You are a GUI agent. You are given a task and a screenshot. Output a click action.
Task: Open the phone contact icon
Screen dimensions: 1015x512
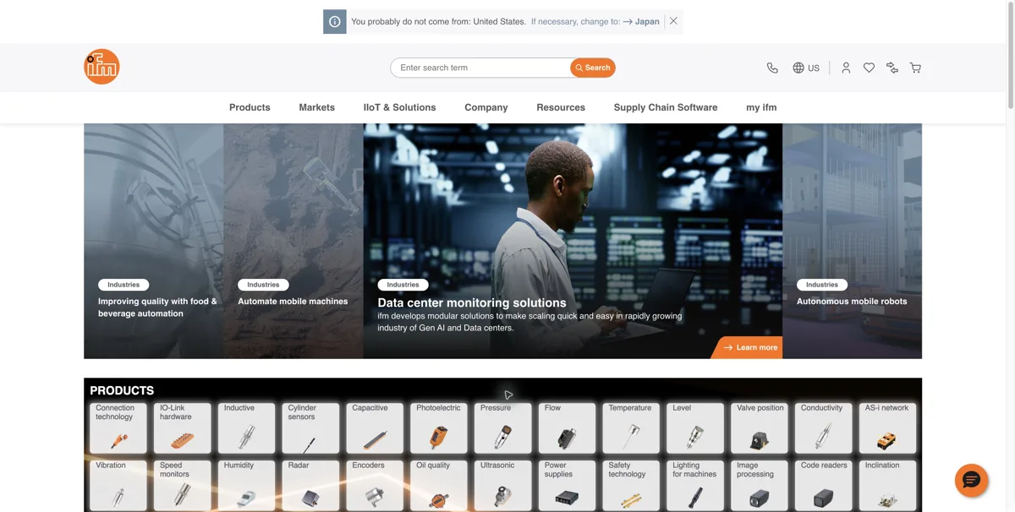point(772,68)
